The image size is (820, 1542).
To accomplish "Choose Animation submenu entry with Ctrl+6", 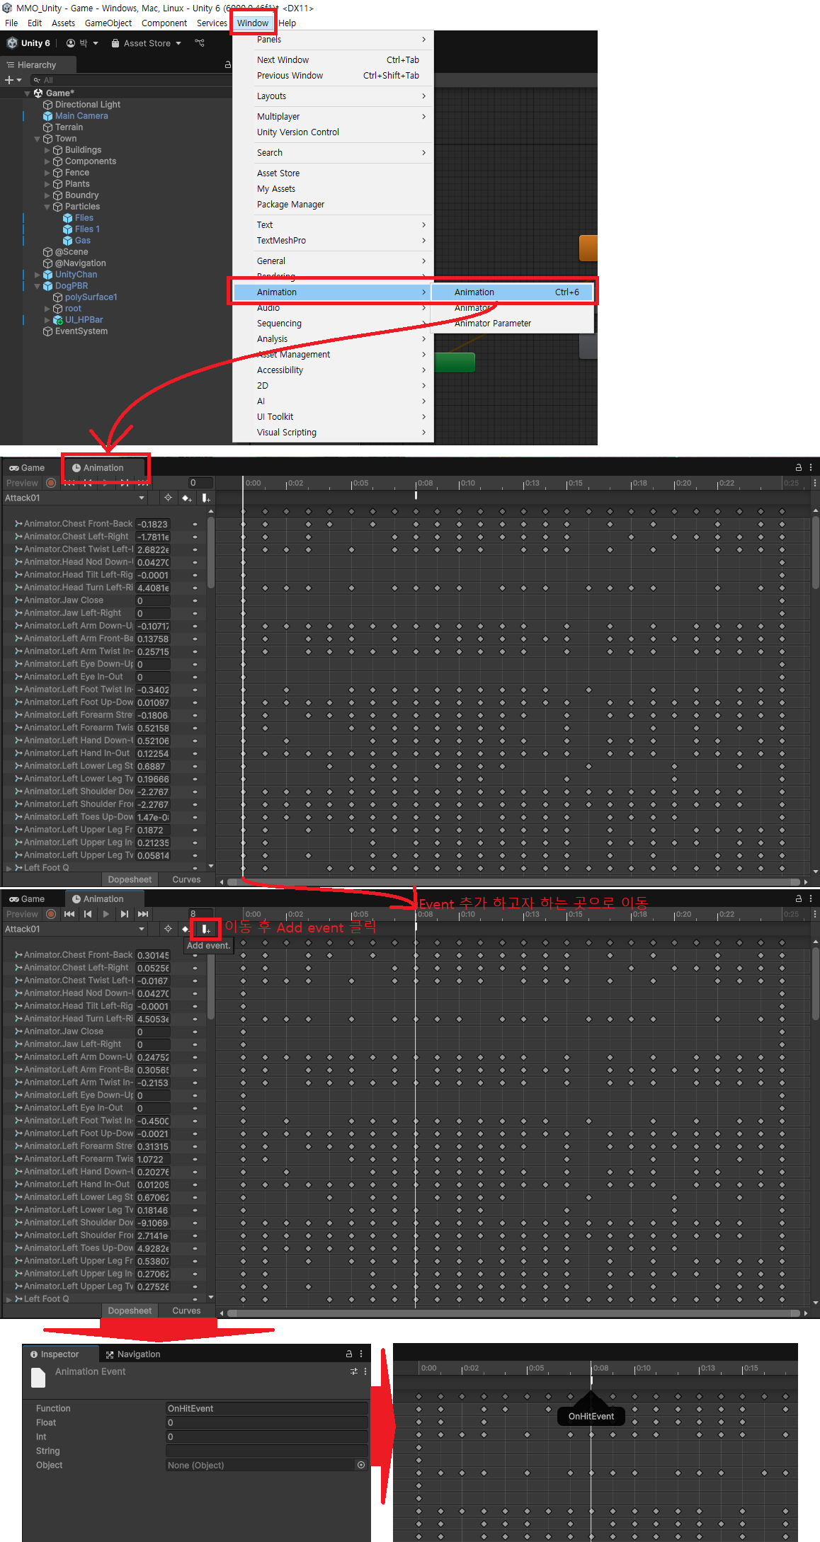I will coord(513,292).
